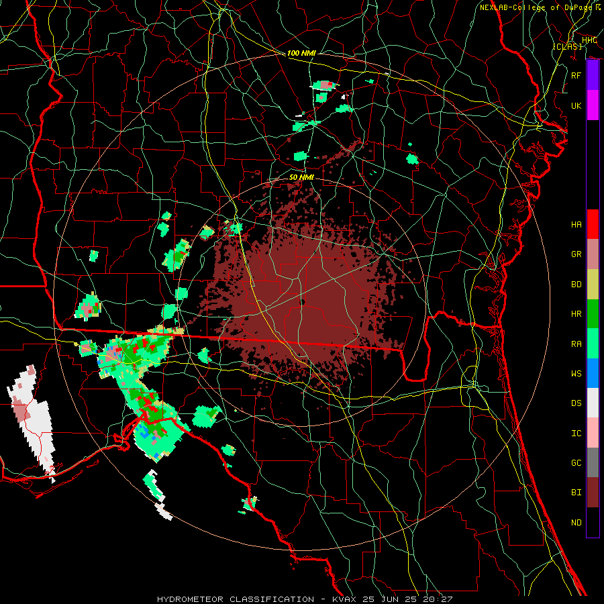Click the BD legend label

coord(576,285)
